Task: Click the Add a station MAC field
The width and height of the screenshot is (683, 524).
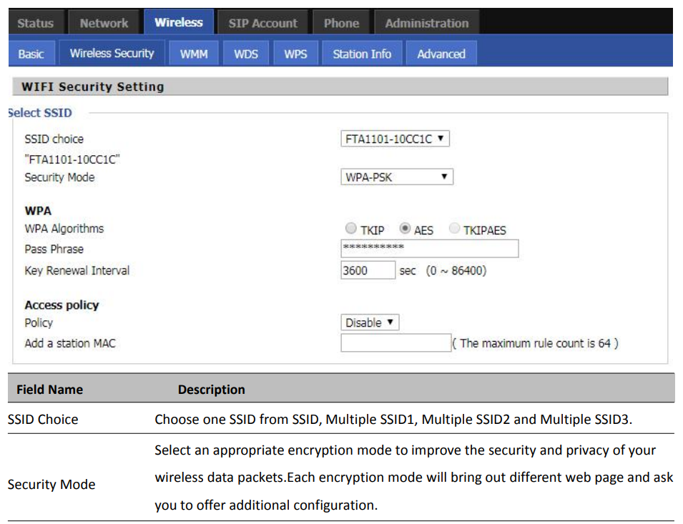Action: pyautogui.click(x=396, y=343)
